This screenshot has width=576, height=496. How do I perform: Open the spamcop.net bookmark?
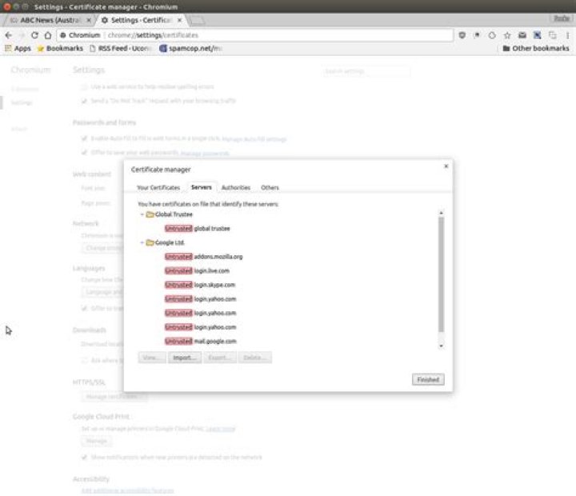click(191, 49)
